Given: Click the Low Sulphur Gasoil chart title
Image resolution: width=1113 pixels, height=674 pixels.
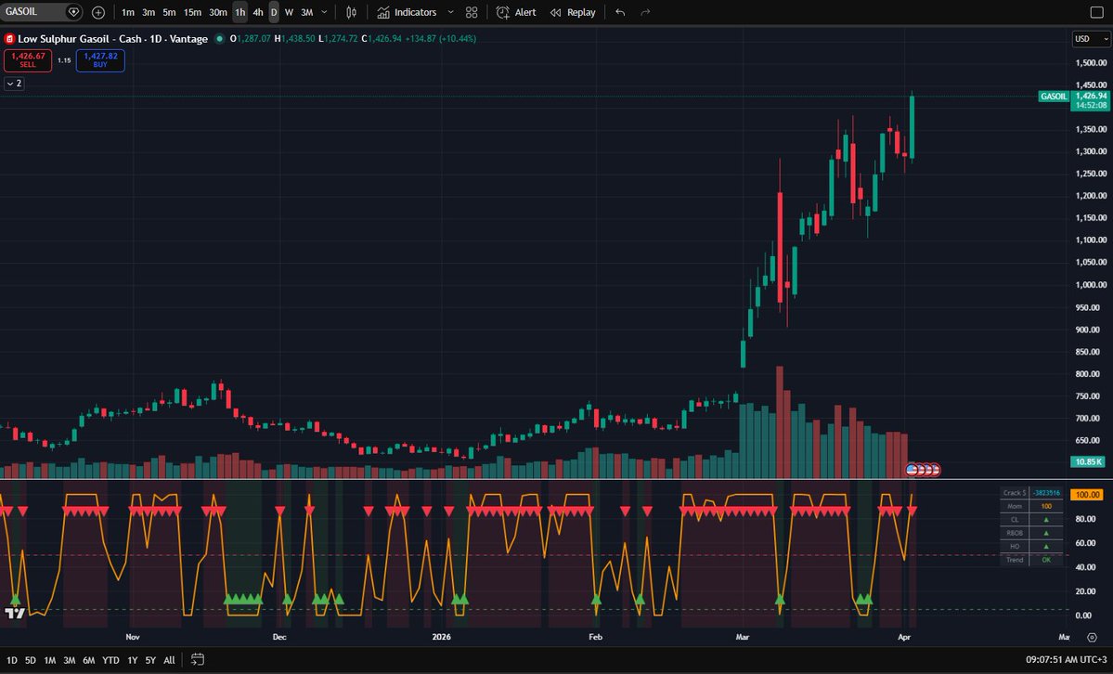Looking at the screenshot, I should (x=113, y=38).
